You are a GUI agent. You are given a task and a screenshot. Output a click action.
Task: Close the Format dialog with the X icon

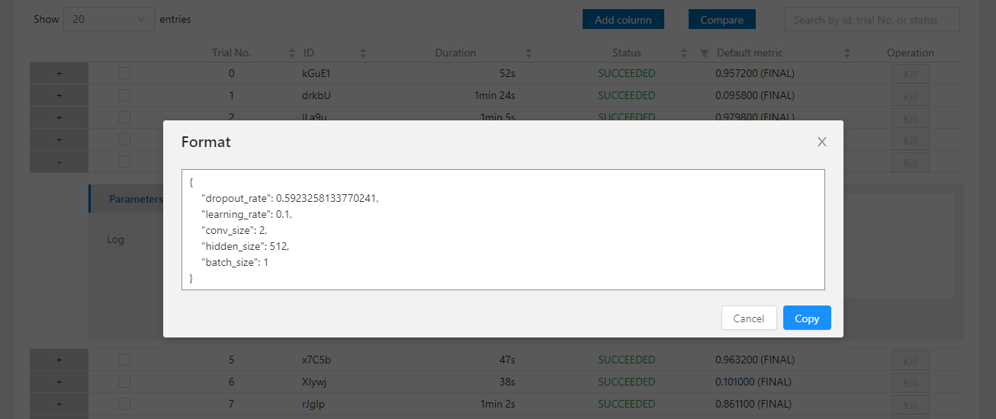(x=821, y=142)
